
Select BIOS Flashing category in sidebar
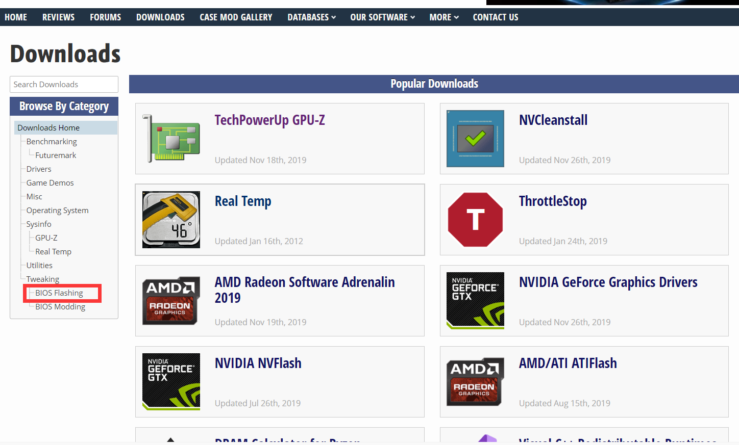[59, 293]
